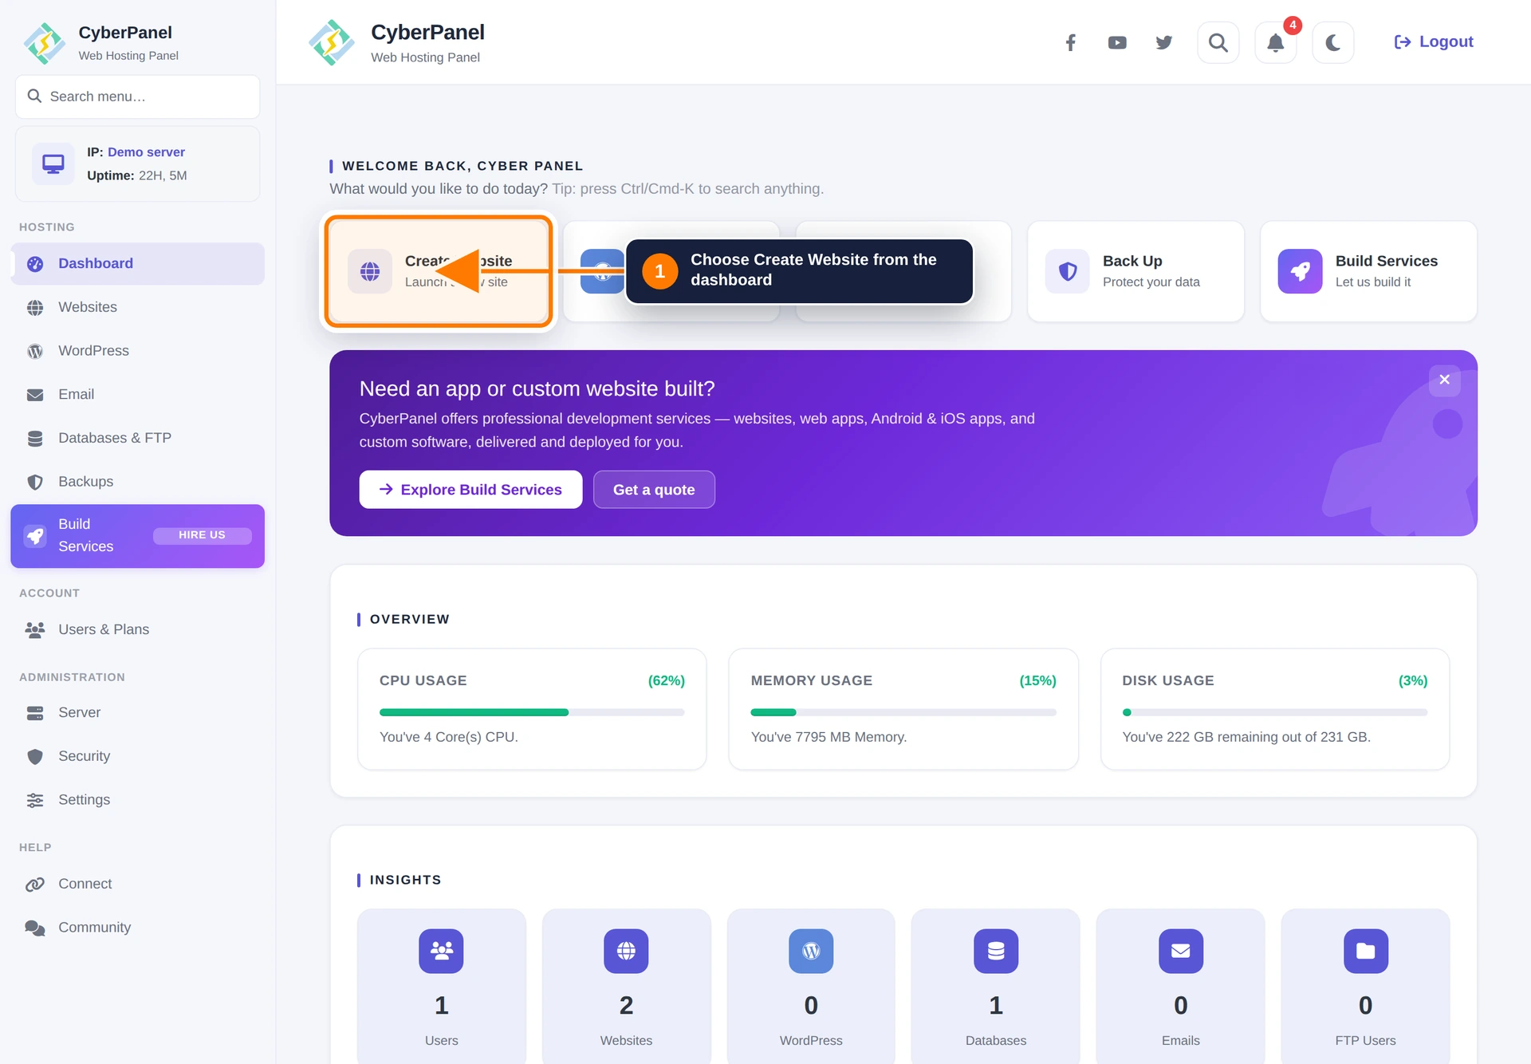Open the notifications bell
The height and width of the screenshot is (1064, 1531).
[x=1276, y=42]
